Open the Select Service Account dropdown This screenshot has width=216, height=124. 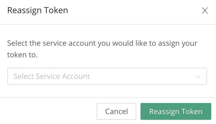pos(107,76)
